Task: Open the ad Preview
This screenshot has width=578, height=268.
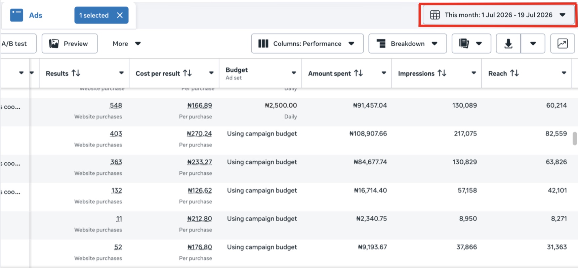Action: click(70, 43)
